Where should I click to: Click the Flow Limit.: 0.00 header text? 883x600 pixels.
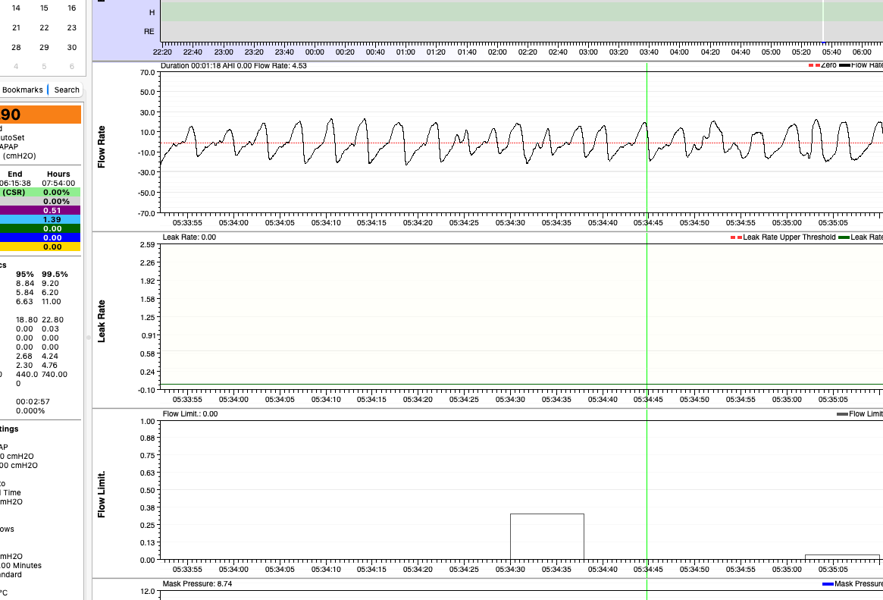click(190, 414)
